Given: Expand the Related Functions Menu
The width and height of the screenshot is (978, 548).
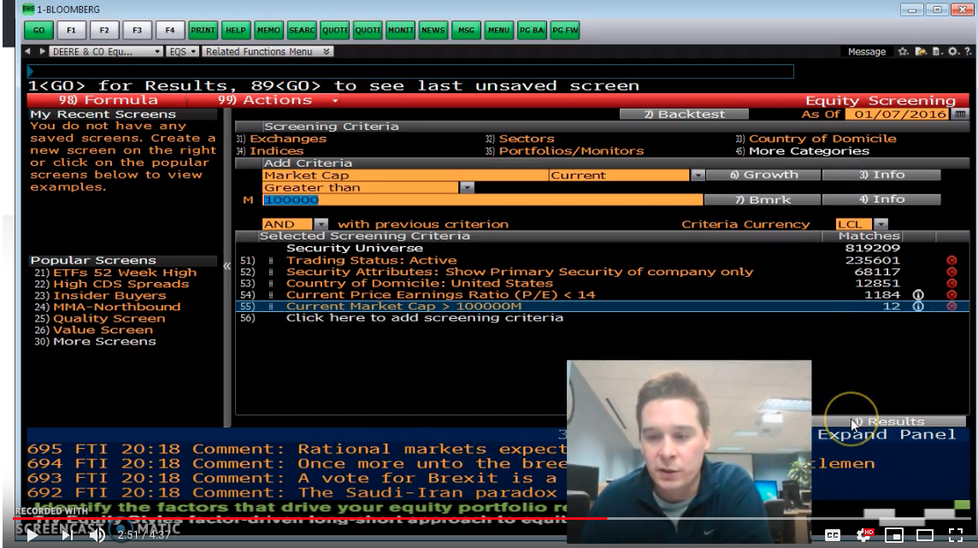Looking at the screenshot, I should pos(267,52).
